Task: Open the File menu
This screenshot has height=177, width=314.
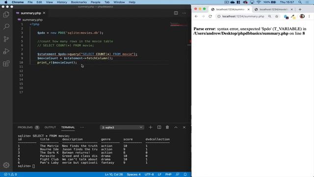Action: click(30, 2)
